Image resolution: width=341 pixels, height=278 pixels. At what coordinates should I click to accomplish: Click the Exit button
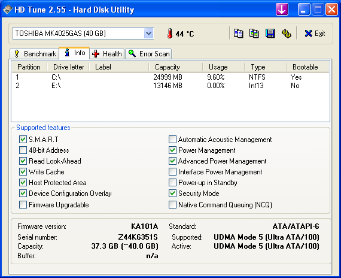315,34
